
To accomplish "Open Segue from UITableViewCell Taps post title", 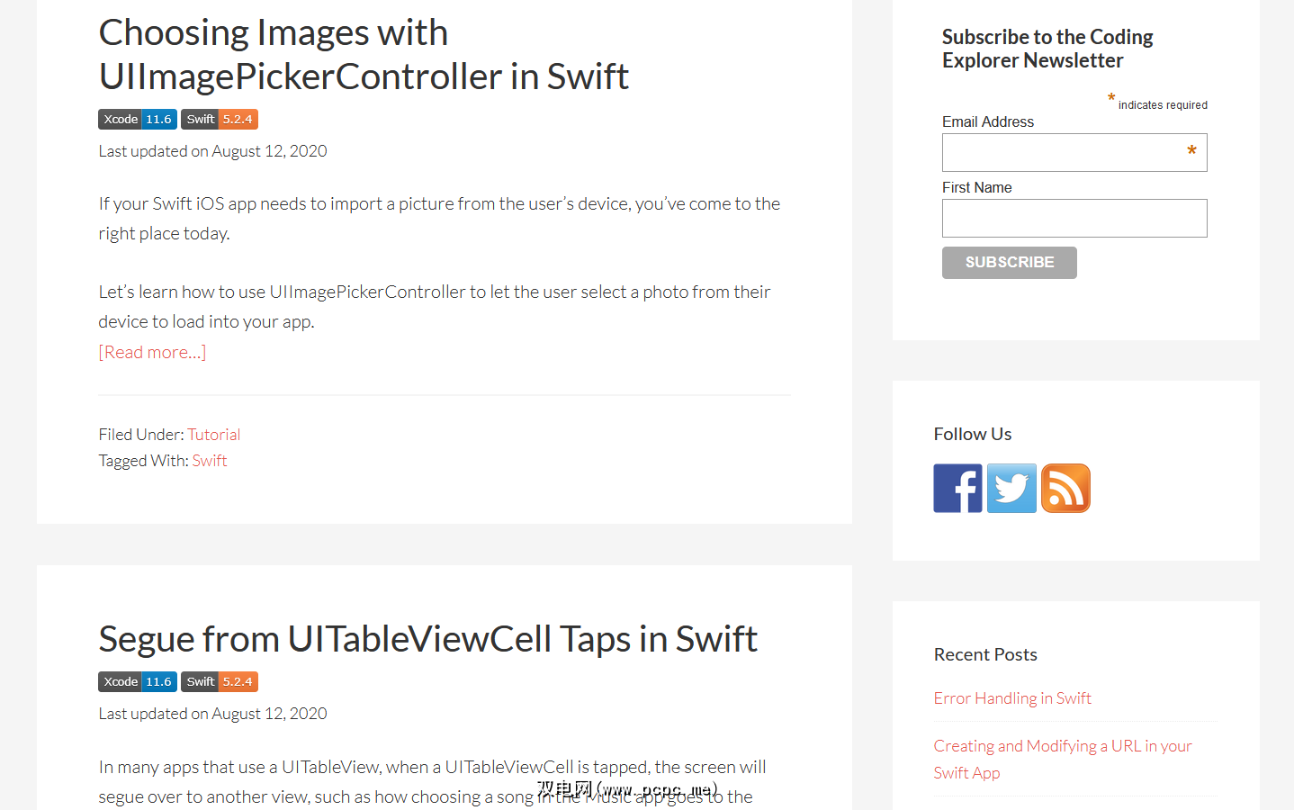I will [x=427, y=639].
